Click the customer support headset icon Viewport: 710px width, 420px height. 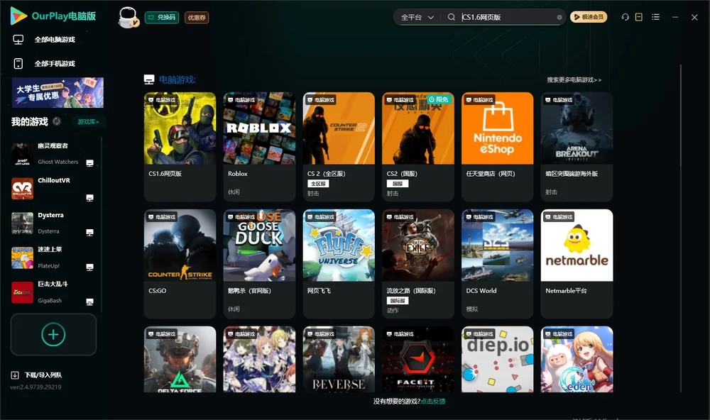[x=626, y=17]
